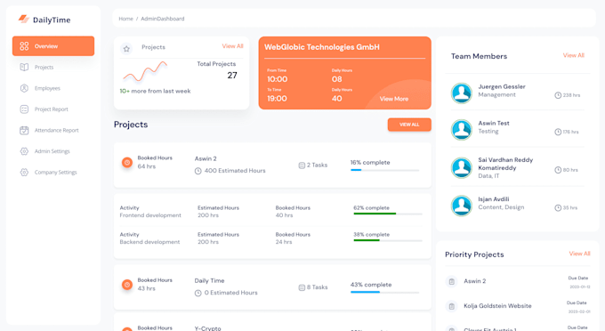Screen dimensions: 605x331
Task: Click the Aswin 2 priority project icon
Action: [451, 281]
